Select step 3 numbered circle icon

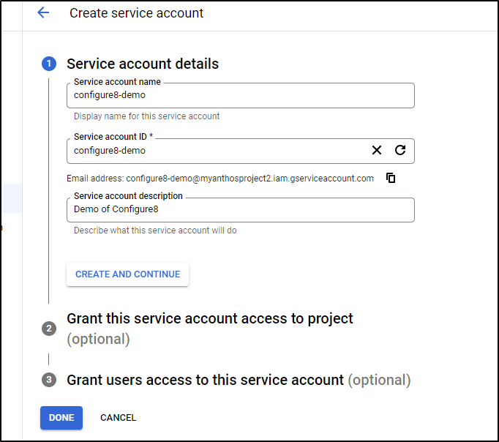pyautogui.click(x=49, y=380)
